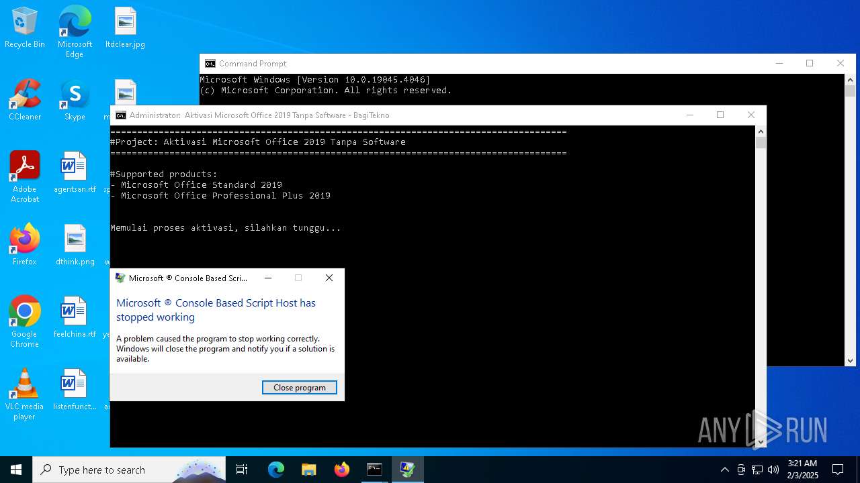This screenshot has width=860, height=483.
Task: Open CCleaner desktop shortcut
Action: pyautogui.click(x=25, y=101)
